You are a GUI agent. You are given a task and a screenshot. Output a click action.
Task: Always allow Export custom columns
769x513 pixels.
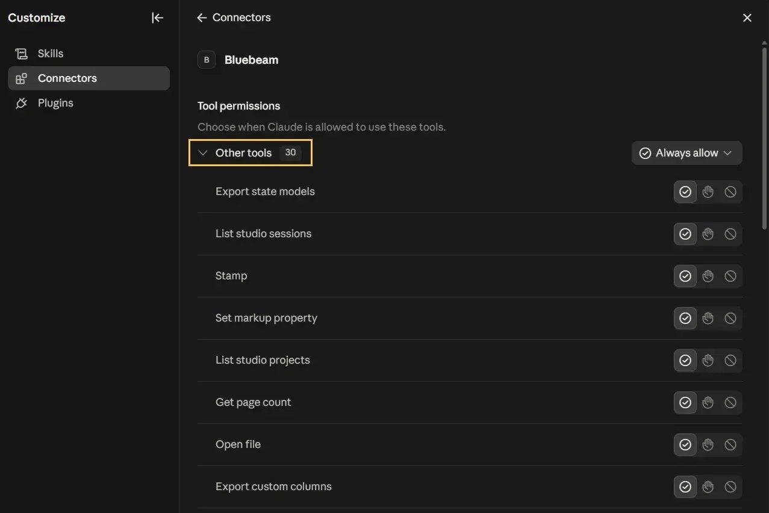(x=685, y=487)
